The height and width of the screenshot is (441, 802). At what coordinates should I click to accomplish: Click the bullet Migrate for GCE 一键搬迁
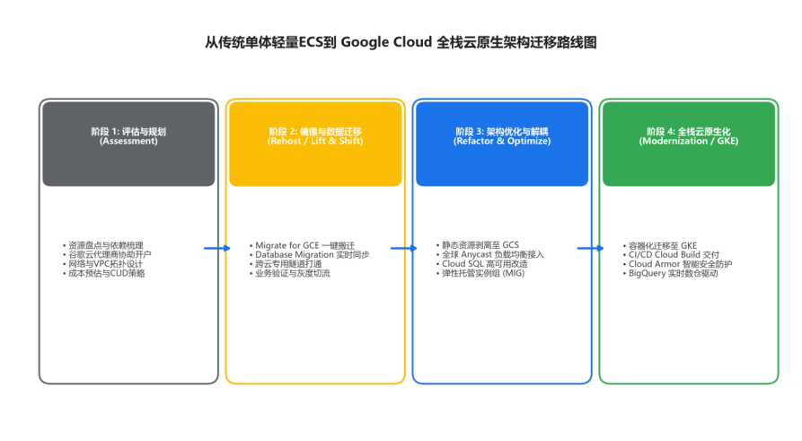pyautogui.click(x=302, y=245)
